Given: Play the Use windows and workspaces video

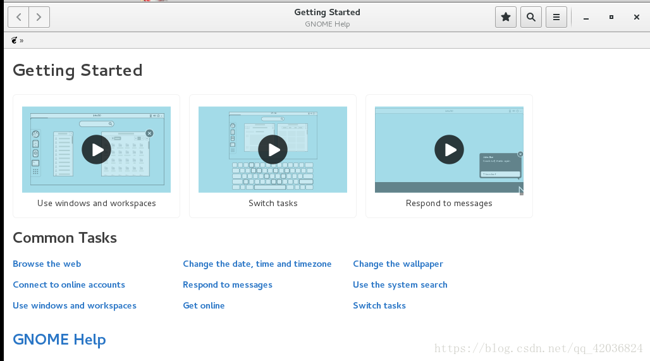Looking at the screenshot, I should point(96,150).
